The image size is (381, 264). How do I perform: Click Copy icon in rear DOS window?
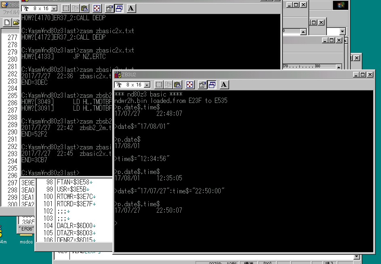coord(75,8)
